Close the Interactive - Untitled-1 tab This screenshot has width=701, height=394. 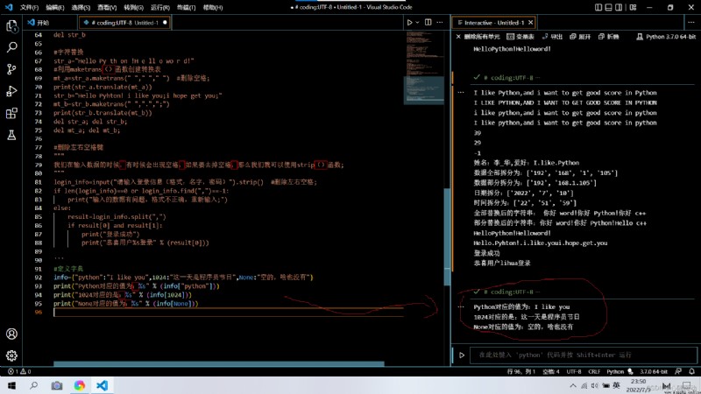coord(531,23)
